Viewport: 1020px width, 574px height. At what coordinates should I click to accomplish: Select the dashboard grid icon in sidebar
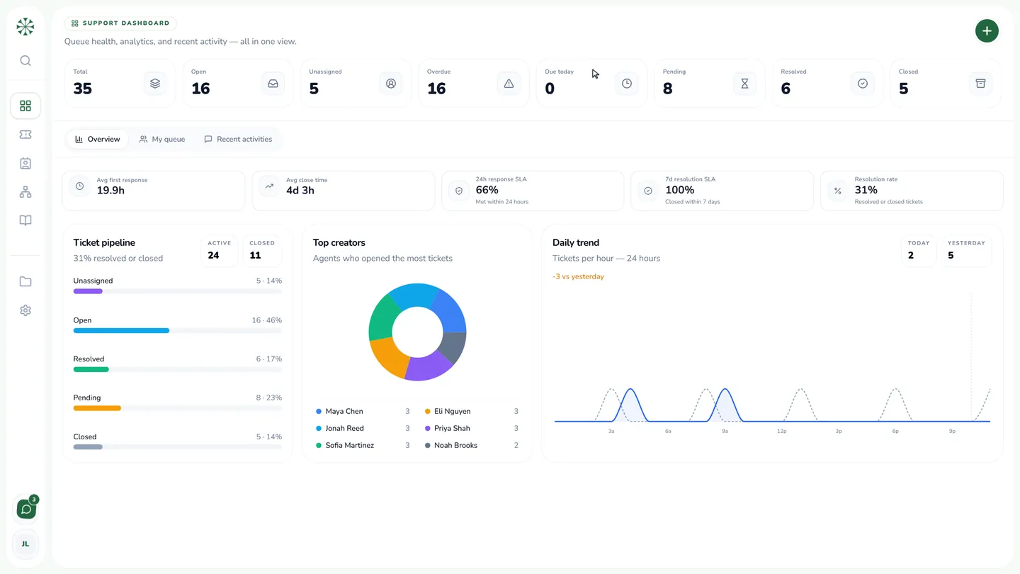point(25,106)
